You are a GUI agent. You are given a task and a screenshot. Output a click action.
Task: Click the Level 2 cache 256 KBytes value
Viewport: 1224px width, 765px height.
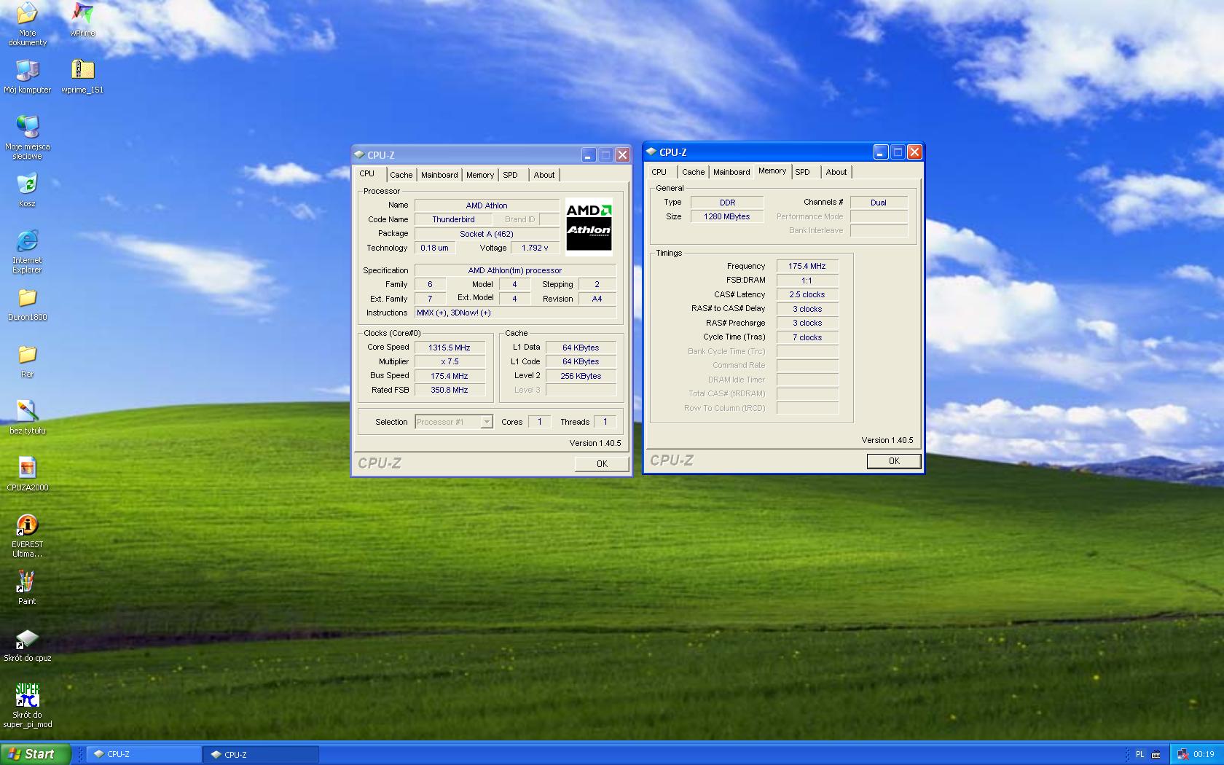tap(581, 376)
